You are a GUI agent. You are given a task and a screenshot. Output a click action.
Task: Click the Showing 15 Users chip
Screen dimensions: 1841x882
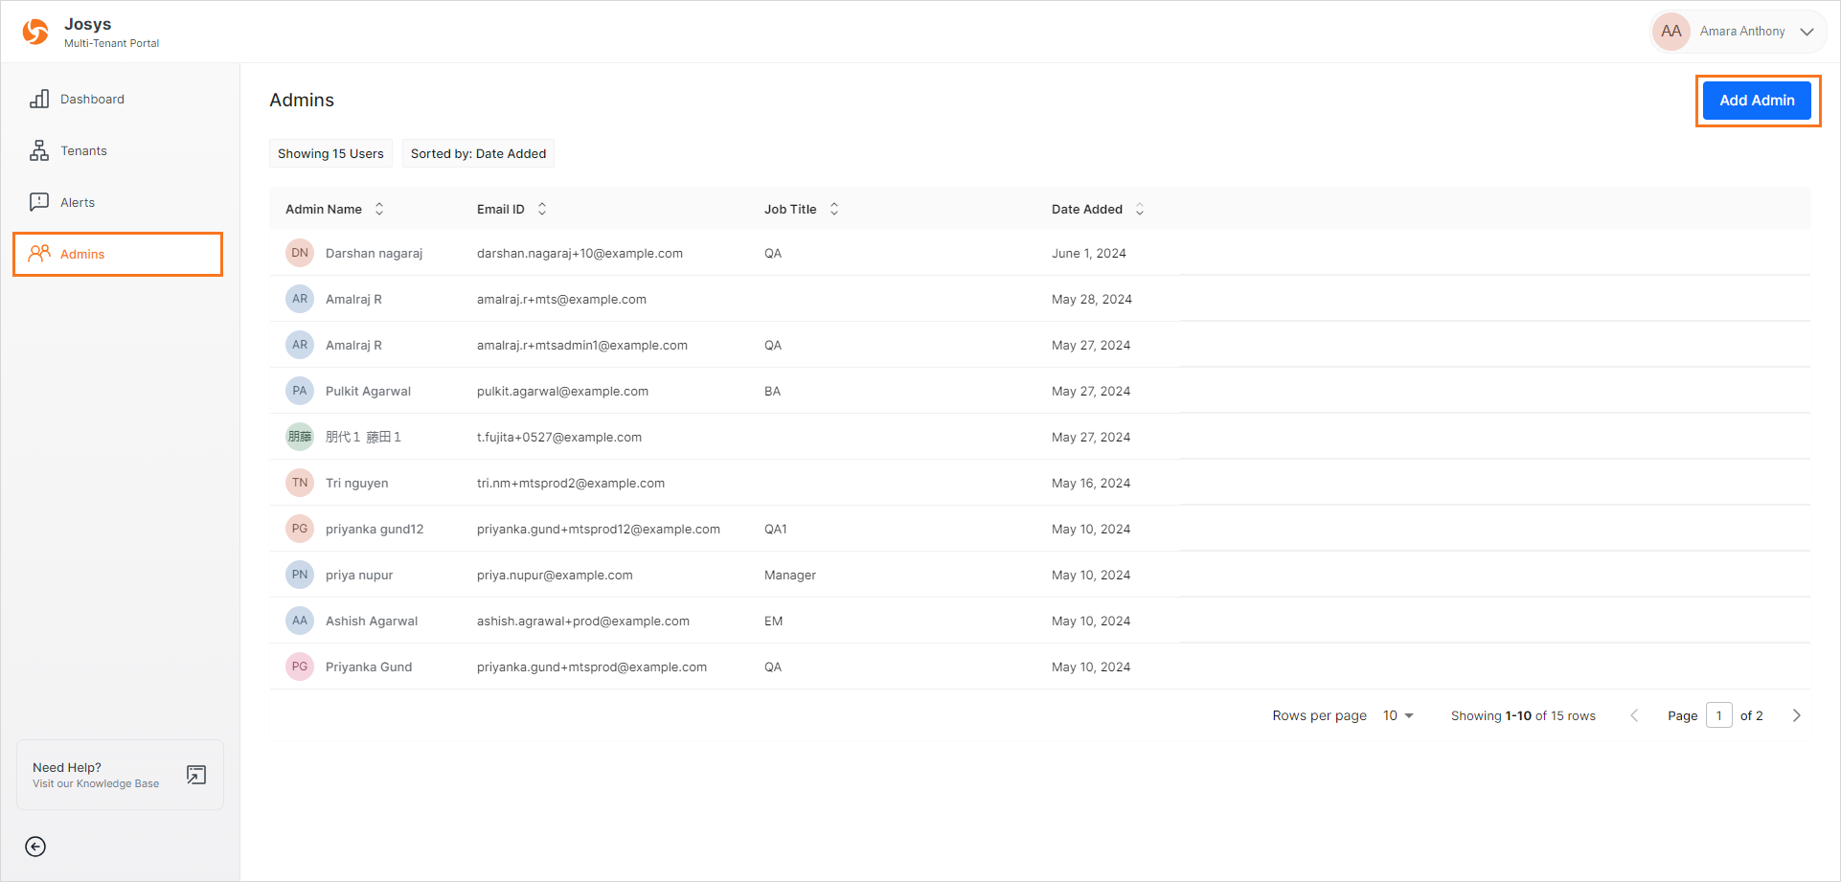[x=330, y=153]
